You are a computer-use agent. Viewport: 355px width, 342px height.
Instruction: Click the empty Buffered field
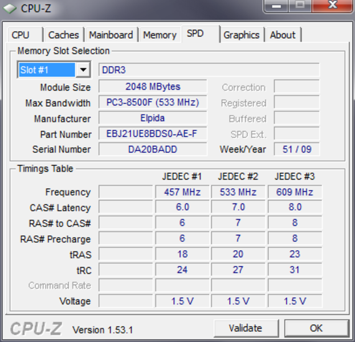click(x=296, y=118)
